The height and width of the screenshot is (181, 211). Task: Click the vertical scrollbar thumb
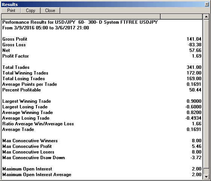pos(206,171)
